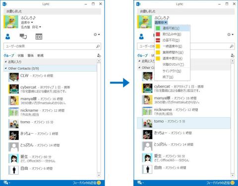Click nickname avatar in left window
Viewport: 238px width, 186px height.
(14, 112)
